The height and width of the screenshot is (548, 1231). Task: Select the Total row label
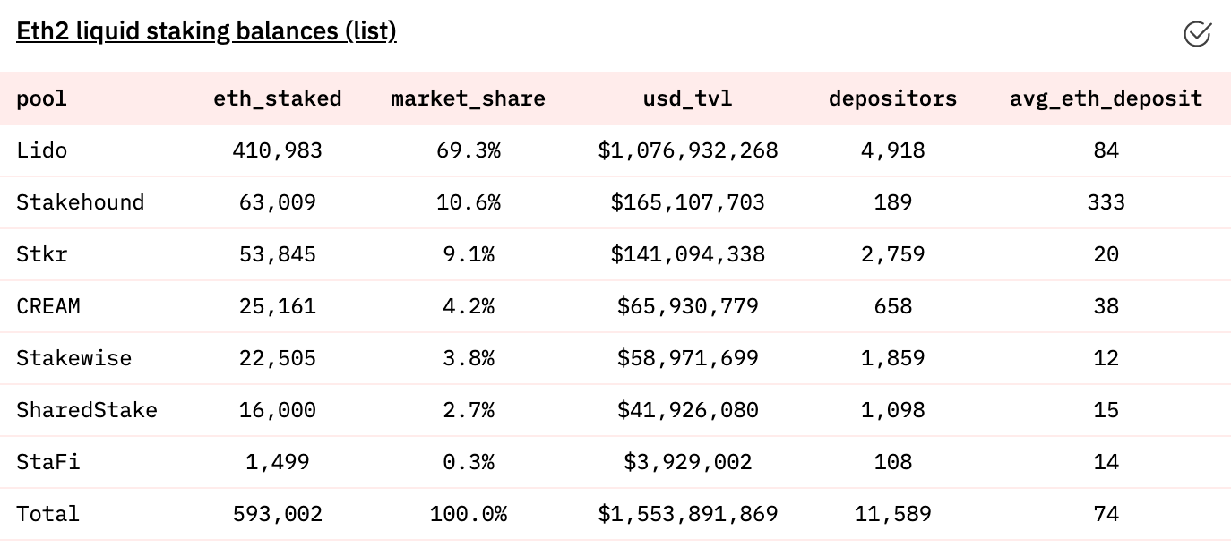[x=48, y=514]
